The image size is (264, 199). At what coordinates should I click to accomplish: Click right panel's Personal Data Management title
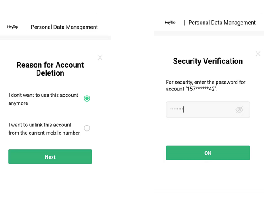[x=222, y=23]
